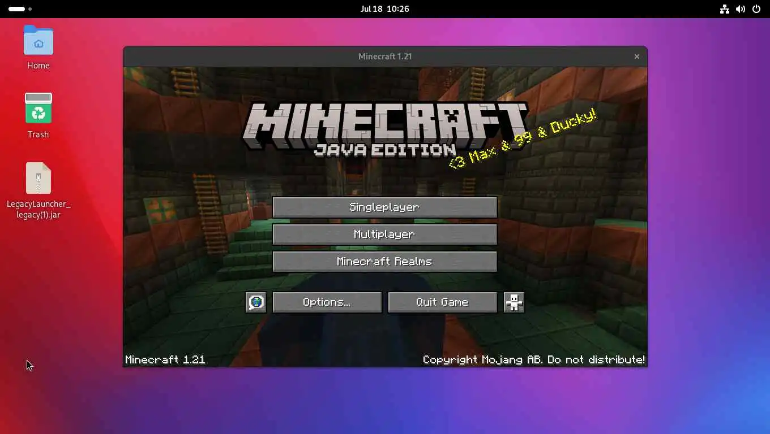770x434 pixels.
Task: Click the Minecraft 1.21 window title bar
Action: pos(385,57)
